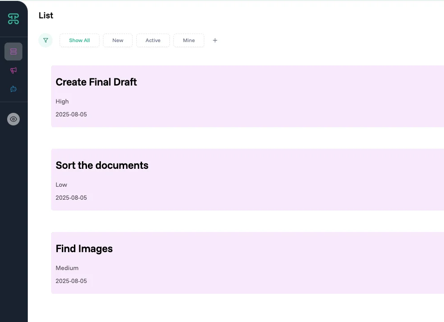Open the Find Images task
Screen dimensions: 444x322
[84, 249]
